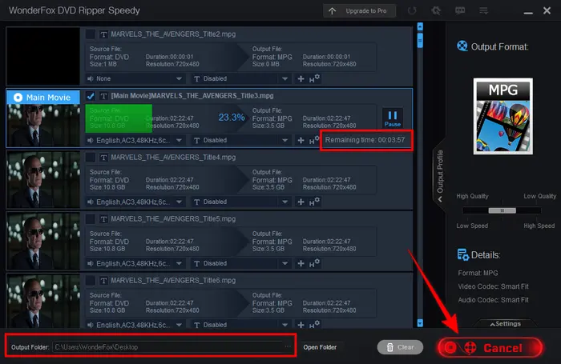Open hard subtitle settings icon in Title3 row
Image resolution: width=561 pixels, height=364 pixels.
pyautogui.click(x=314, y=140)
